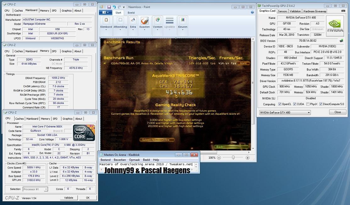Image resolution: width=350 pixels, height=205 pixels.
Task: Click the Kladblok notepad title bar icon
Action: [101, 155]
